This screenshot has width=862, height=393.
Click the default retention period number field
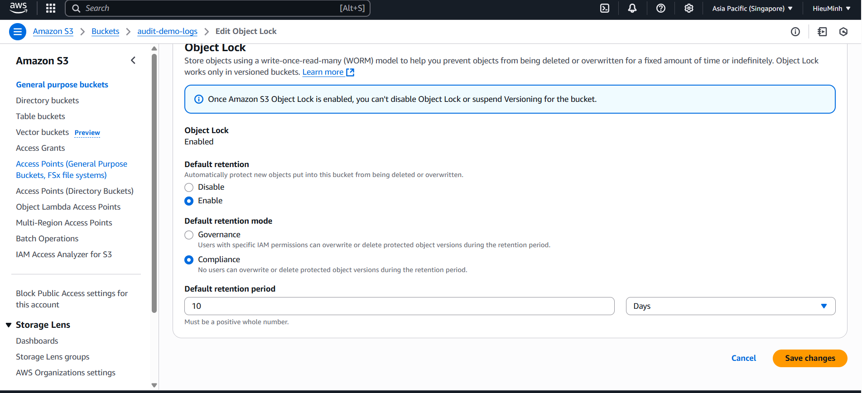400,306
